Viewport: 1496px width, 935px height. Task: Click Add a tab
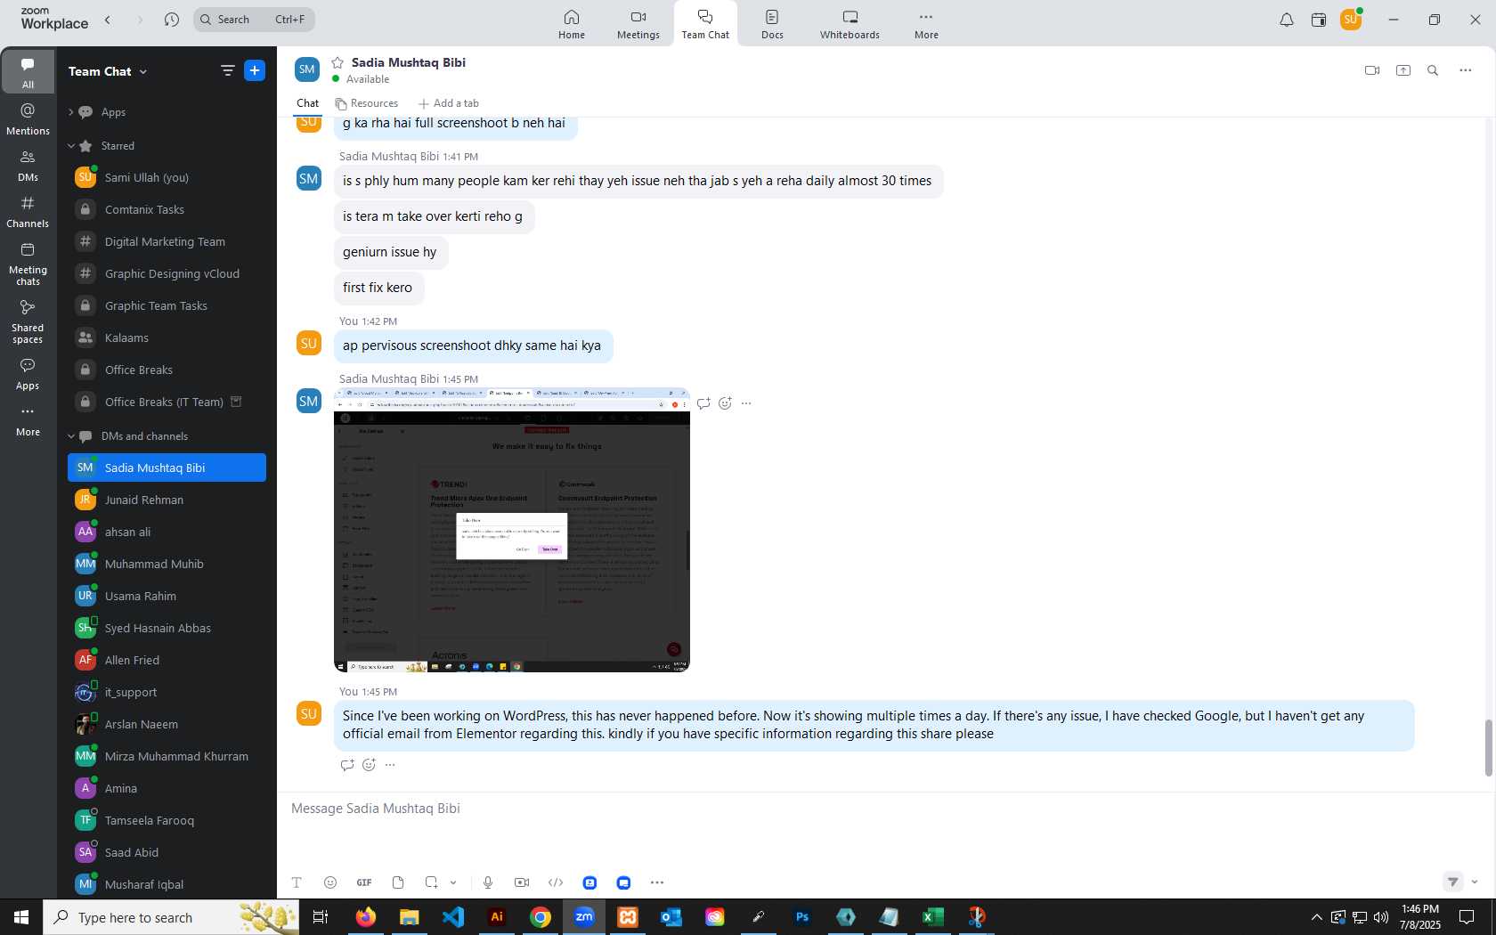click(449, 103)
